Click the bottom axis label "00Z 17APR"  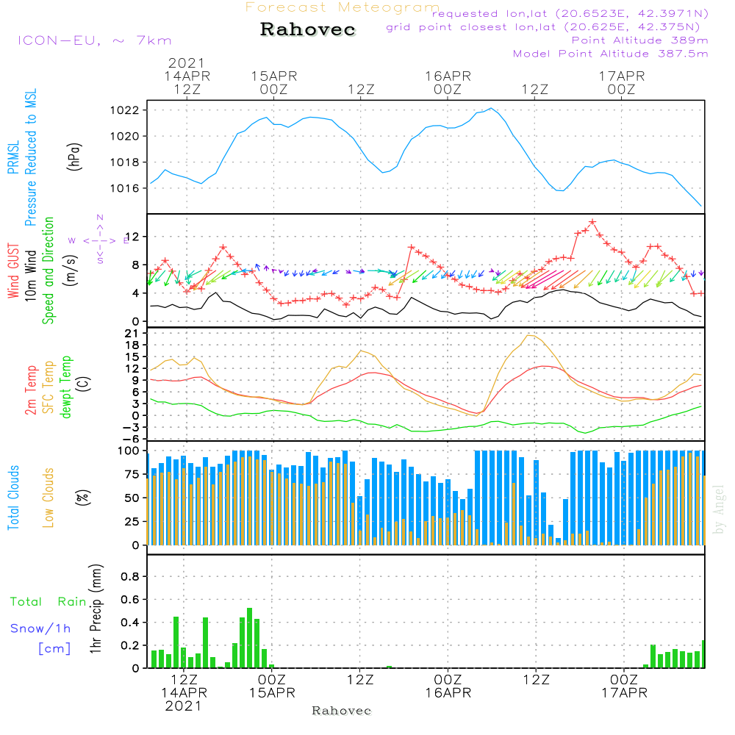tap(624, 686)
